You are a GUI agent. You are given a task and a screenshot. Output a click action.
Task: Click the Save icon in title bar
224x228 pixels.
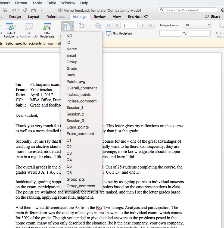(x=5, y=10)
